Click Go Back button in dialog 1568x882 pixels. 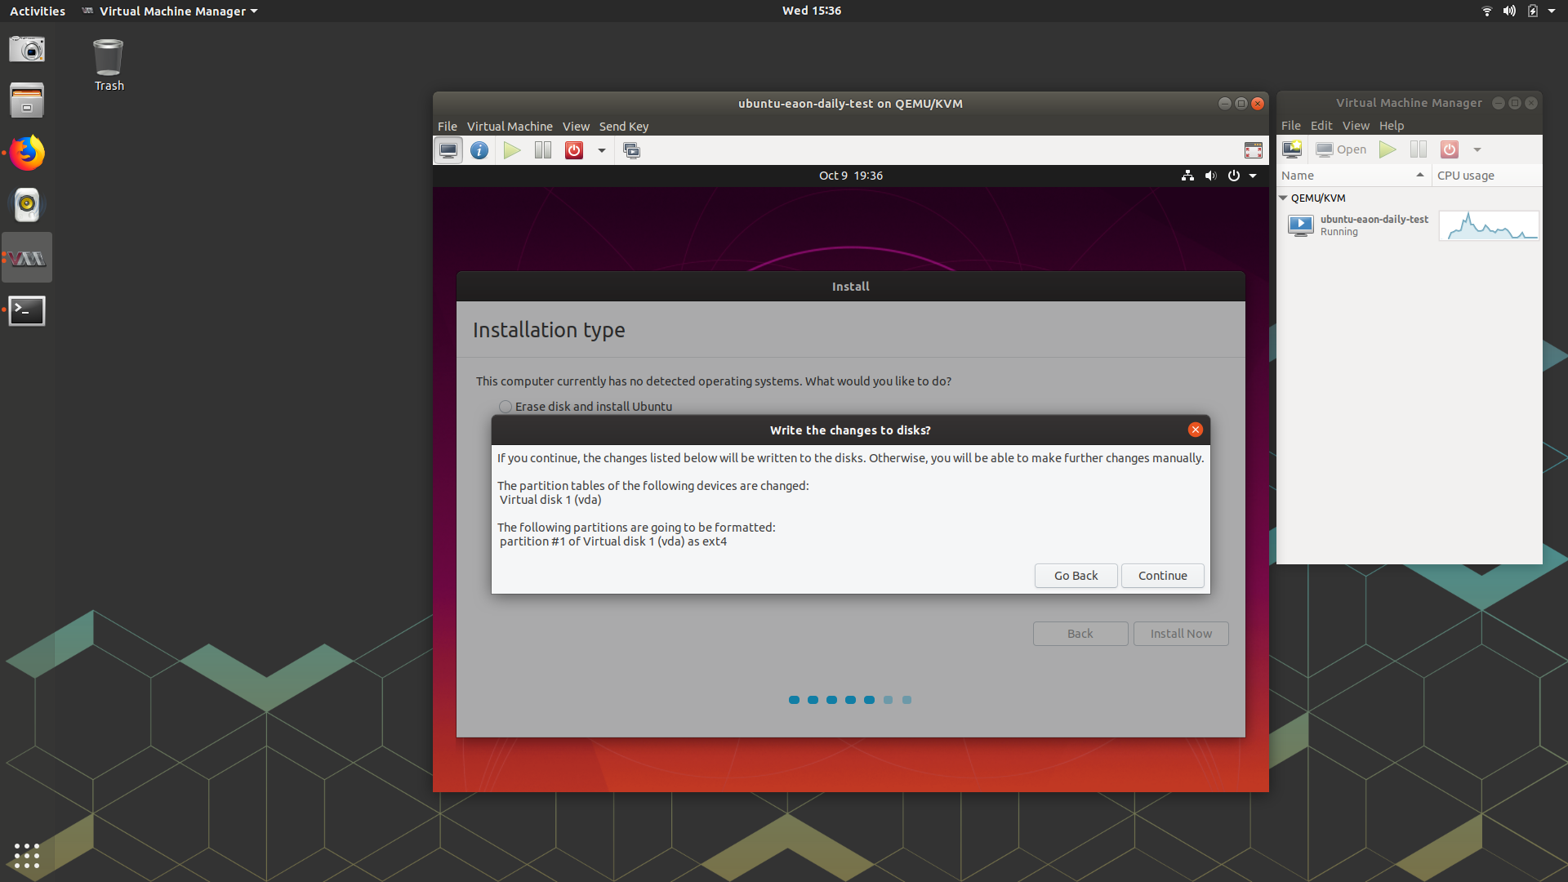[x=1076, y=576]
